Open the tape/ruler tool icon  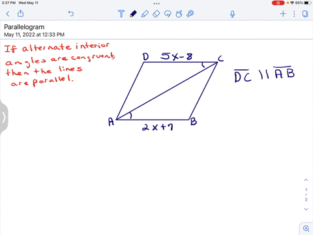pos(190,14)
